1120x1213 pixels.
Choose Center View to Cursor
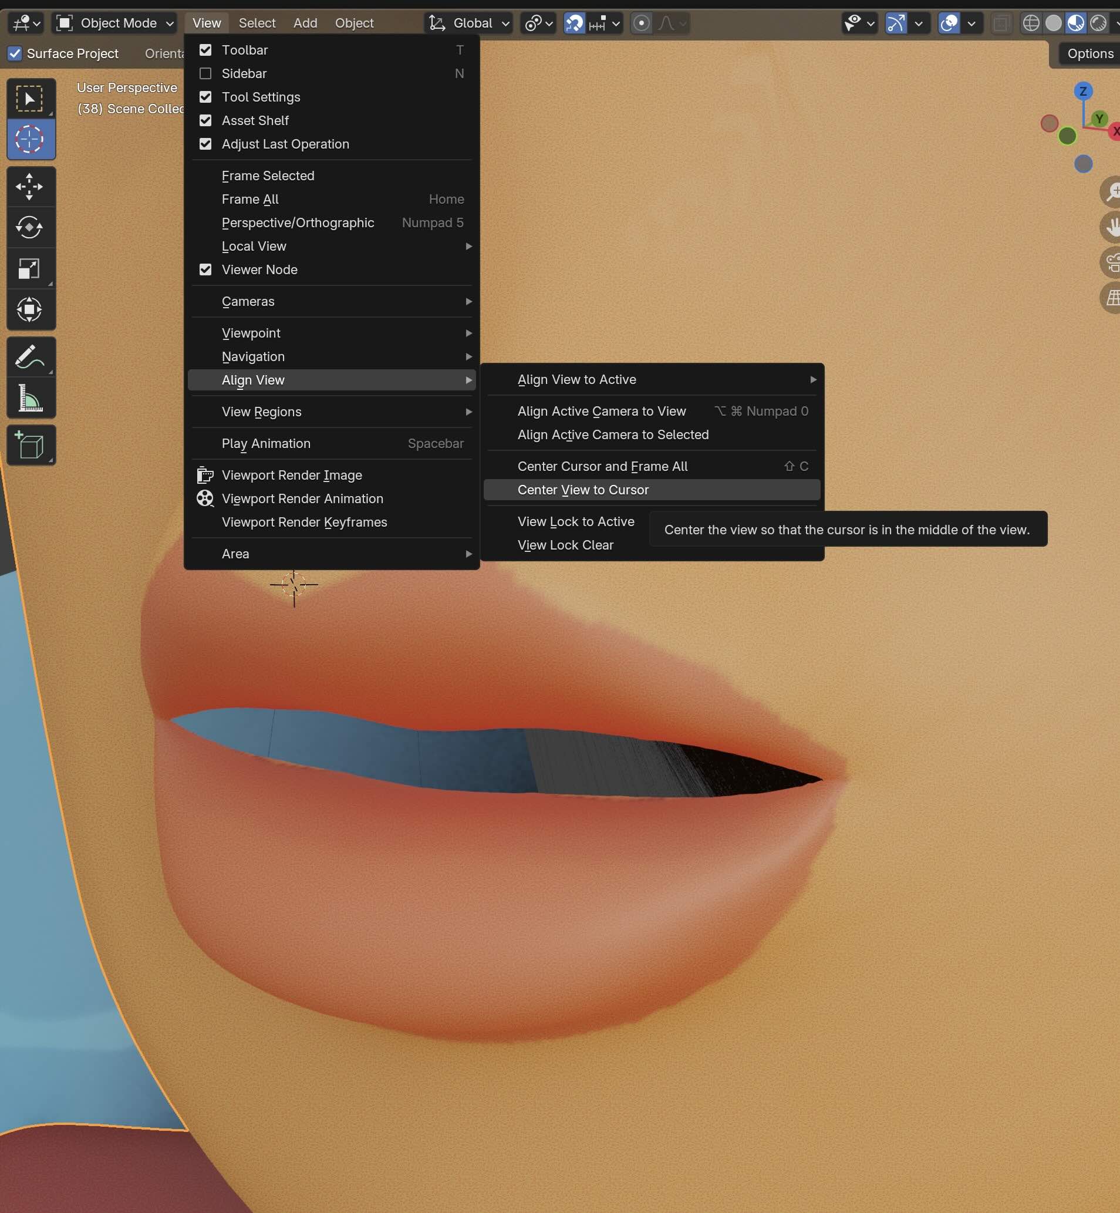(652, 490)
